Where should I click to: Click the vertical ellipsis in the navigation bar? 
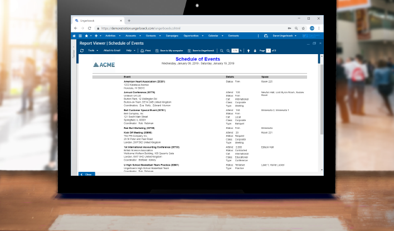pyautogui.click(x=259, y=36)
